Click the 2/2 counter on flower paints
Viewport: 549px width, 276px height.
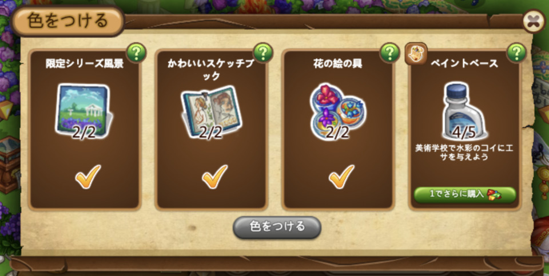(x=337, y=133)
